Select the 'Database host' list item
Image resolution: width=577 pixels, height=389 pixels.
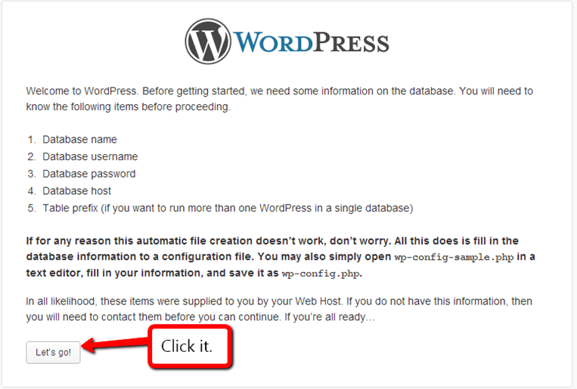pos(76,191)
